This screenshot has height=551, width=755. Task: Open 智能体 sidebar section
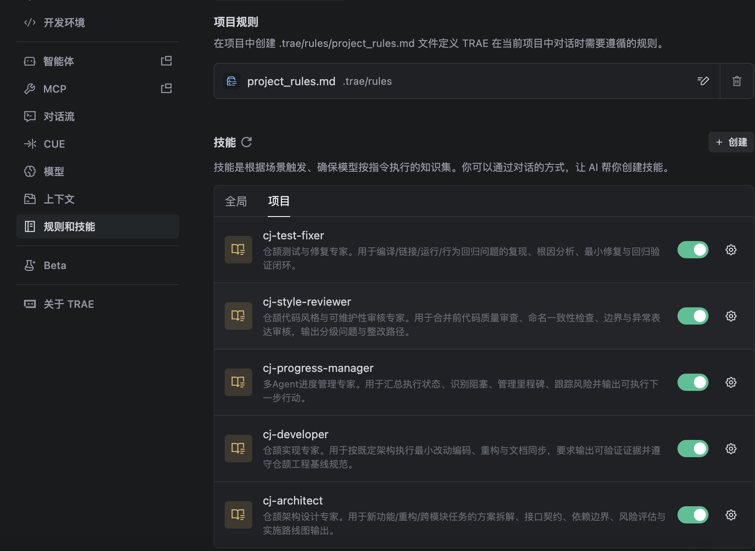(98, 61)
